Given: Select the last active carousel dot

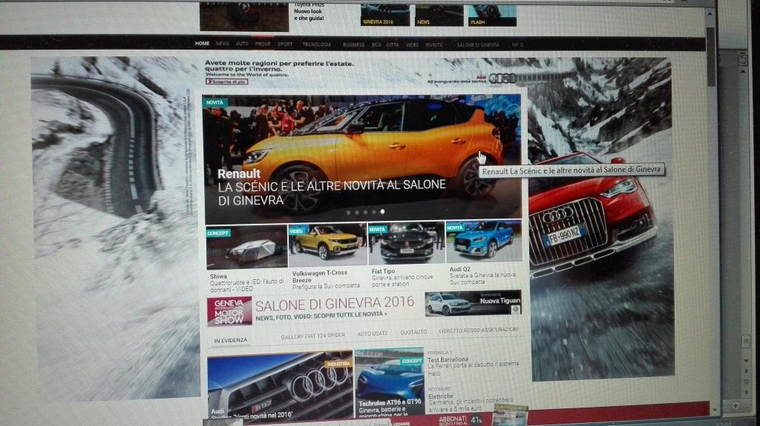Looking at the screenshot, I should [x=382, y=212].
